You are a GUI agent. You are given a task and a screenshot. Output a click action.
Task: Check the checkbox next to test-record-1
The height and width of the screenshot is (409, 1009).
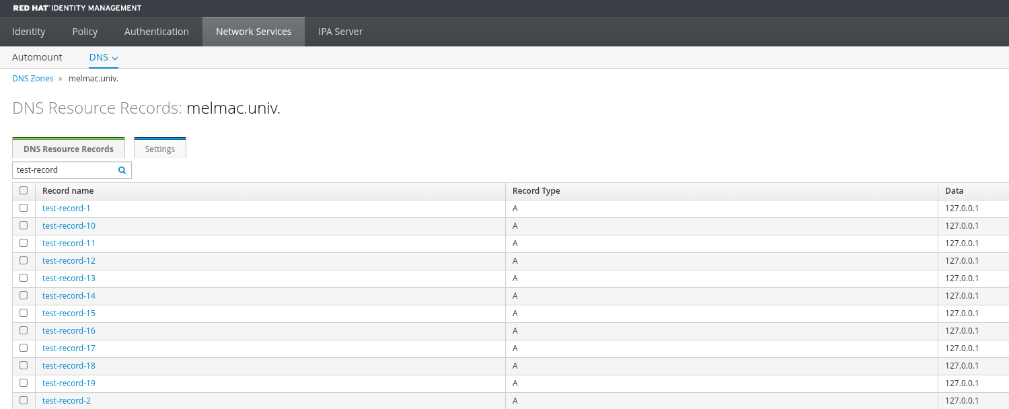click(24, 208)
